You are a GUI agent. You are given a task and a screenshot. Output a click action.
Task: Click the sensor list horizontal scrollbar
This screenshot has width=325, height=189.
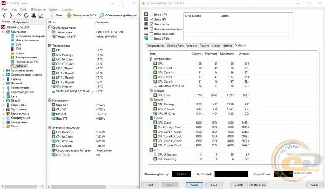tap(93, 187)
